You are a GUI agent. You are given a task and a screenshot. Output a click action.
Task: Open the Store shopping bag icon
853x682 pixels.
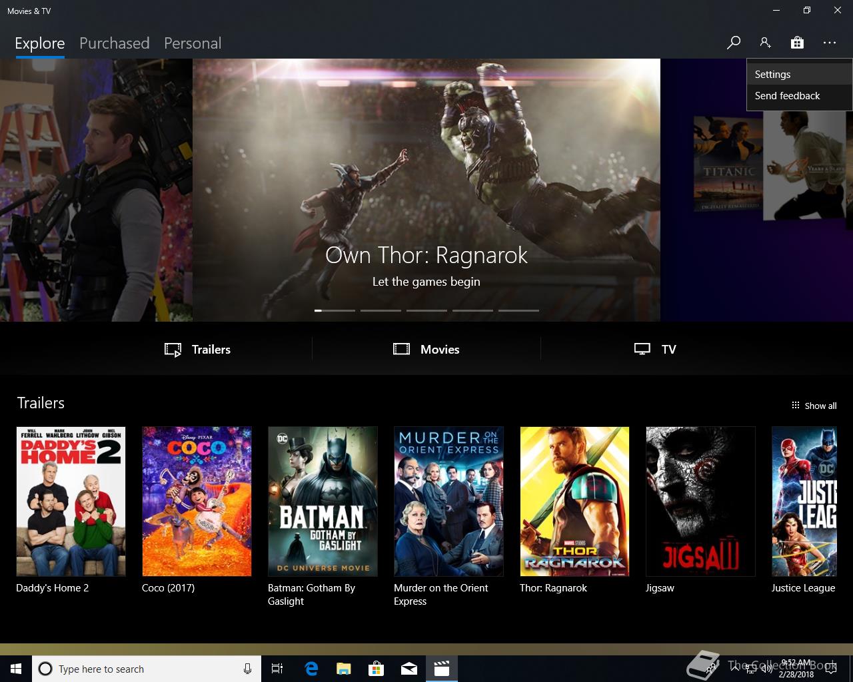point(797,43)
